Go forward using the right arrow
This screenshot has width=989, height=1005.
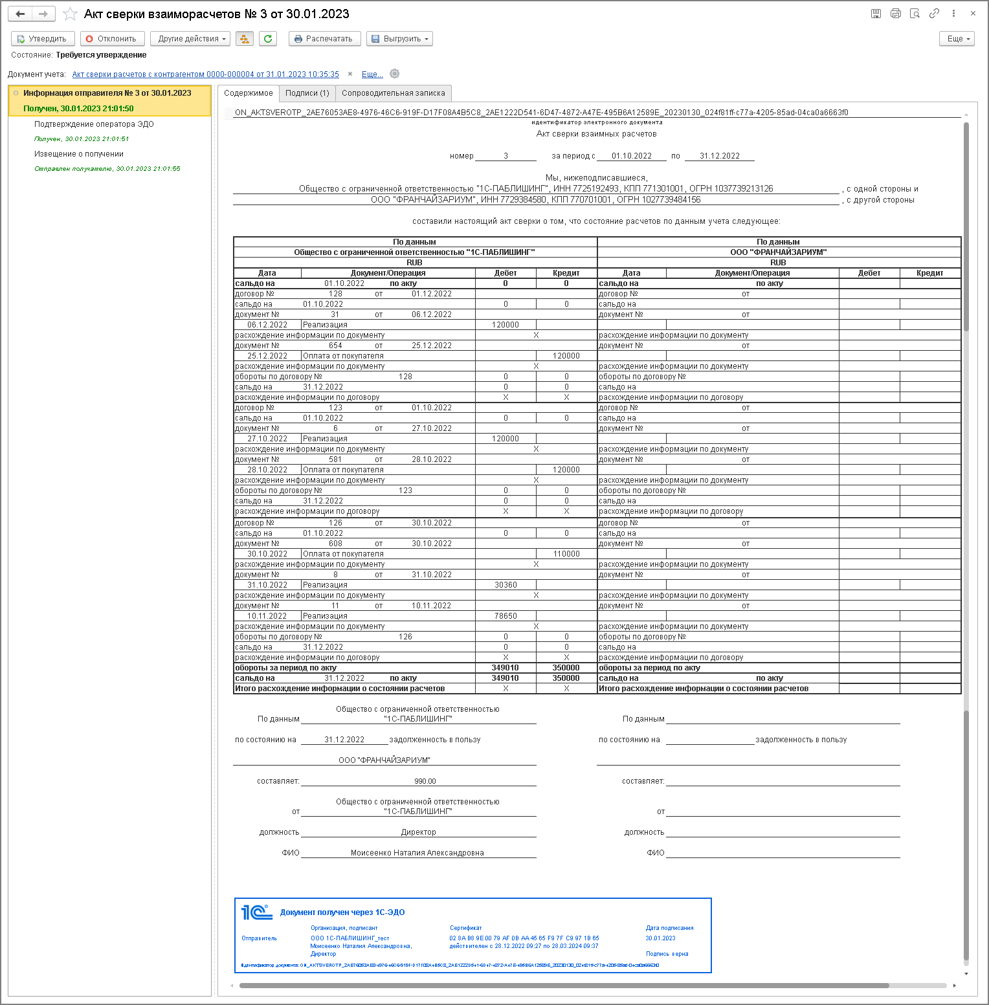pos(43,14)
